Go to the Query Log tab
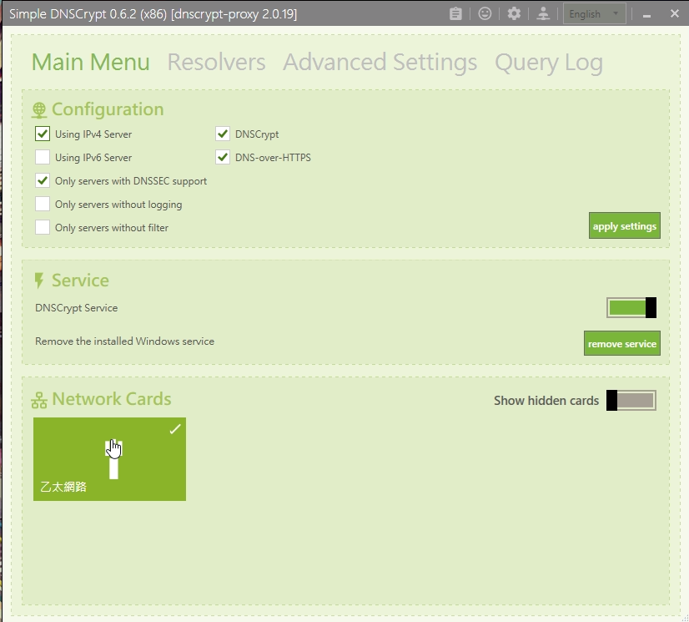689x622 pixels. (x=548, y=63)
